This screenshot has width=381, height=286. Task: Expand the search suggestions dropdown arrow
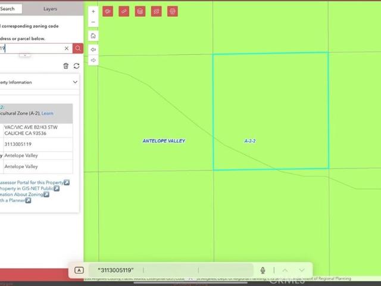[x=25, y=55]
